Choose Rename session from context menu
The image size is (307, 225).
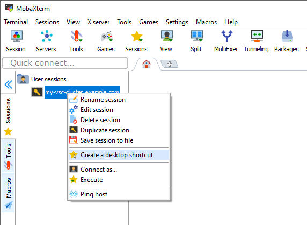tap(119, 100)
